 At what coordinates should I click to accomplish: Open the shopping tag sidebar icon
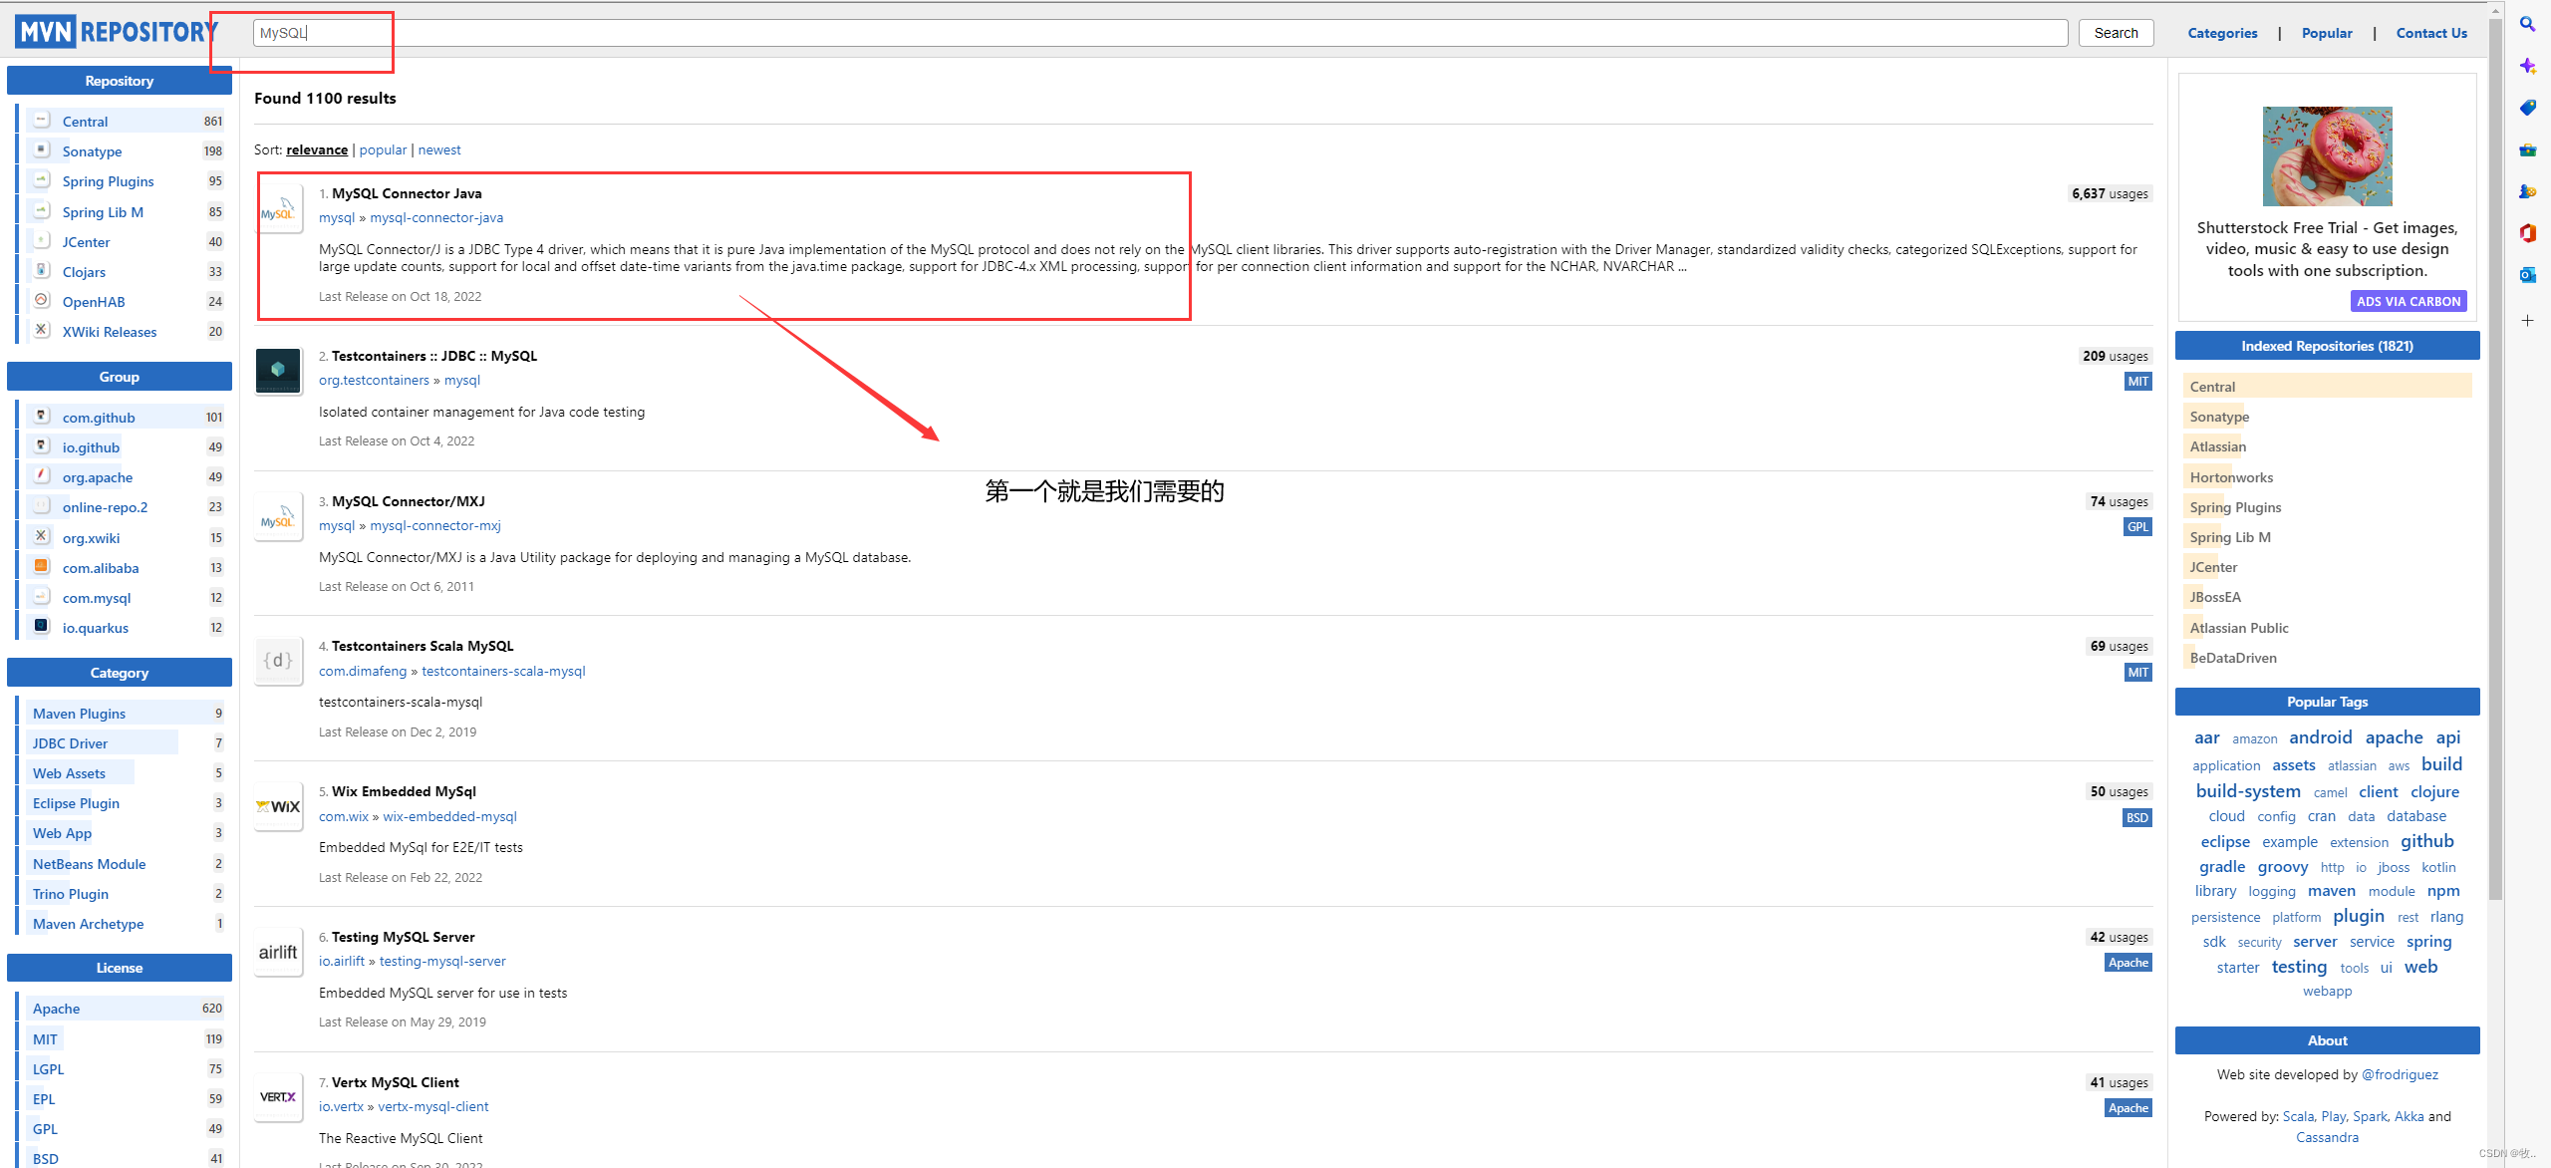2528,108
